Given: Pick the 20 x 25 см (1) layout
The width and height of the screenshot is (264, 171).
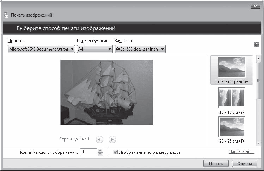Looking at the screenshot, I should pos(232,129).
